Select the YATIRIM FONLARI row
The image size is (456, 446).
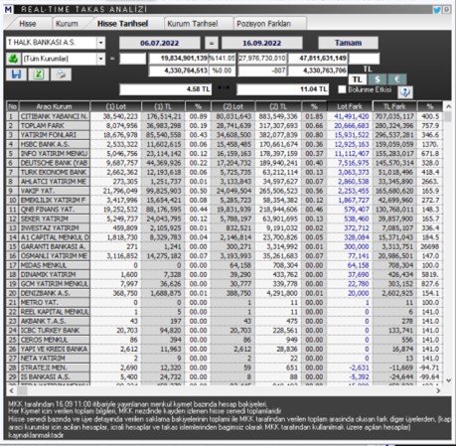[225, 135]
